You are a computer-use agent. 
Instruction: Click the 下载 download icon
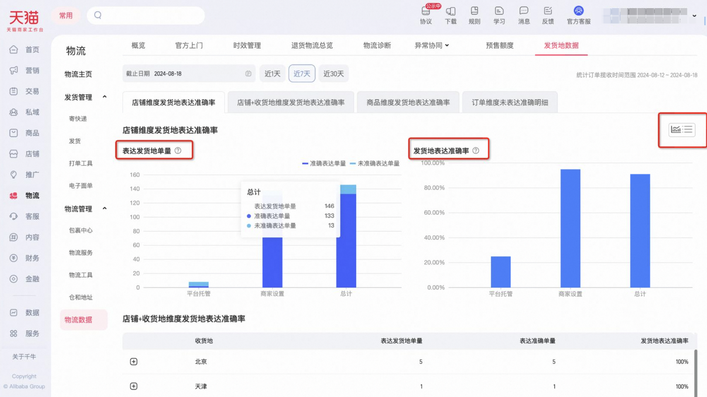click(x=451, y=15)
